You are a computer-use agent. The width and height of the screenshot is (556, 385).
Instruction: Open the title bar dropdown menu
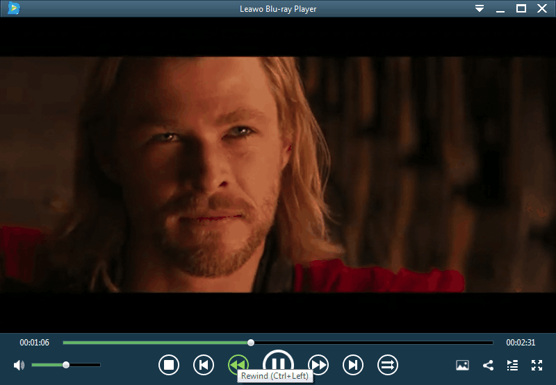(x=480, y=8)
